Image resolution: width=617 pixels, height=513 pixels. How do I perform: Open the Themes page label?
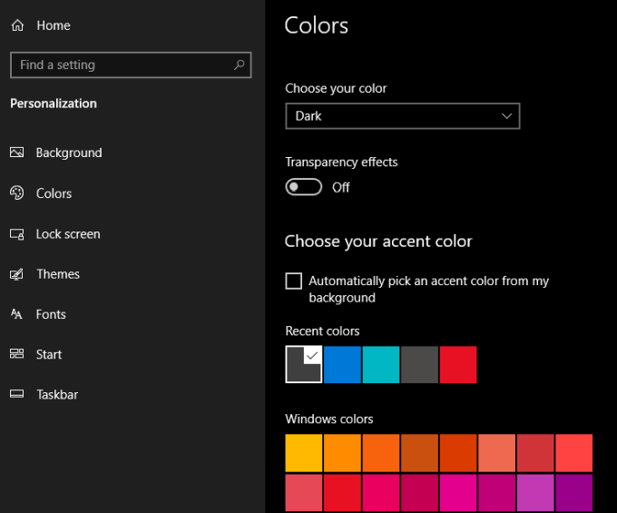pyautogui.click(x=58, y=274)
